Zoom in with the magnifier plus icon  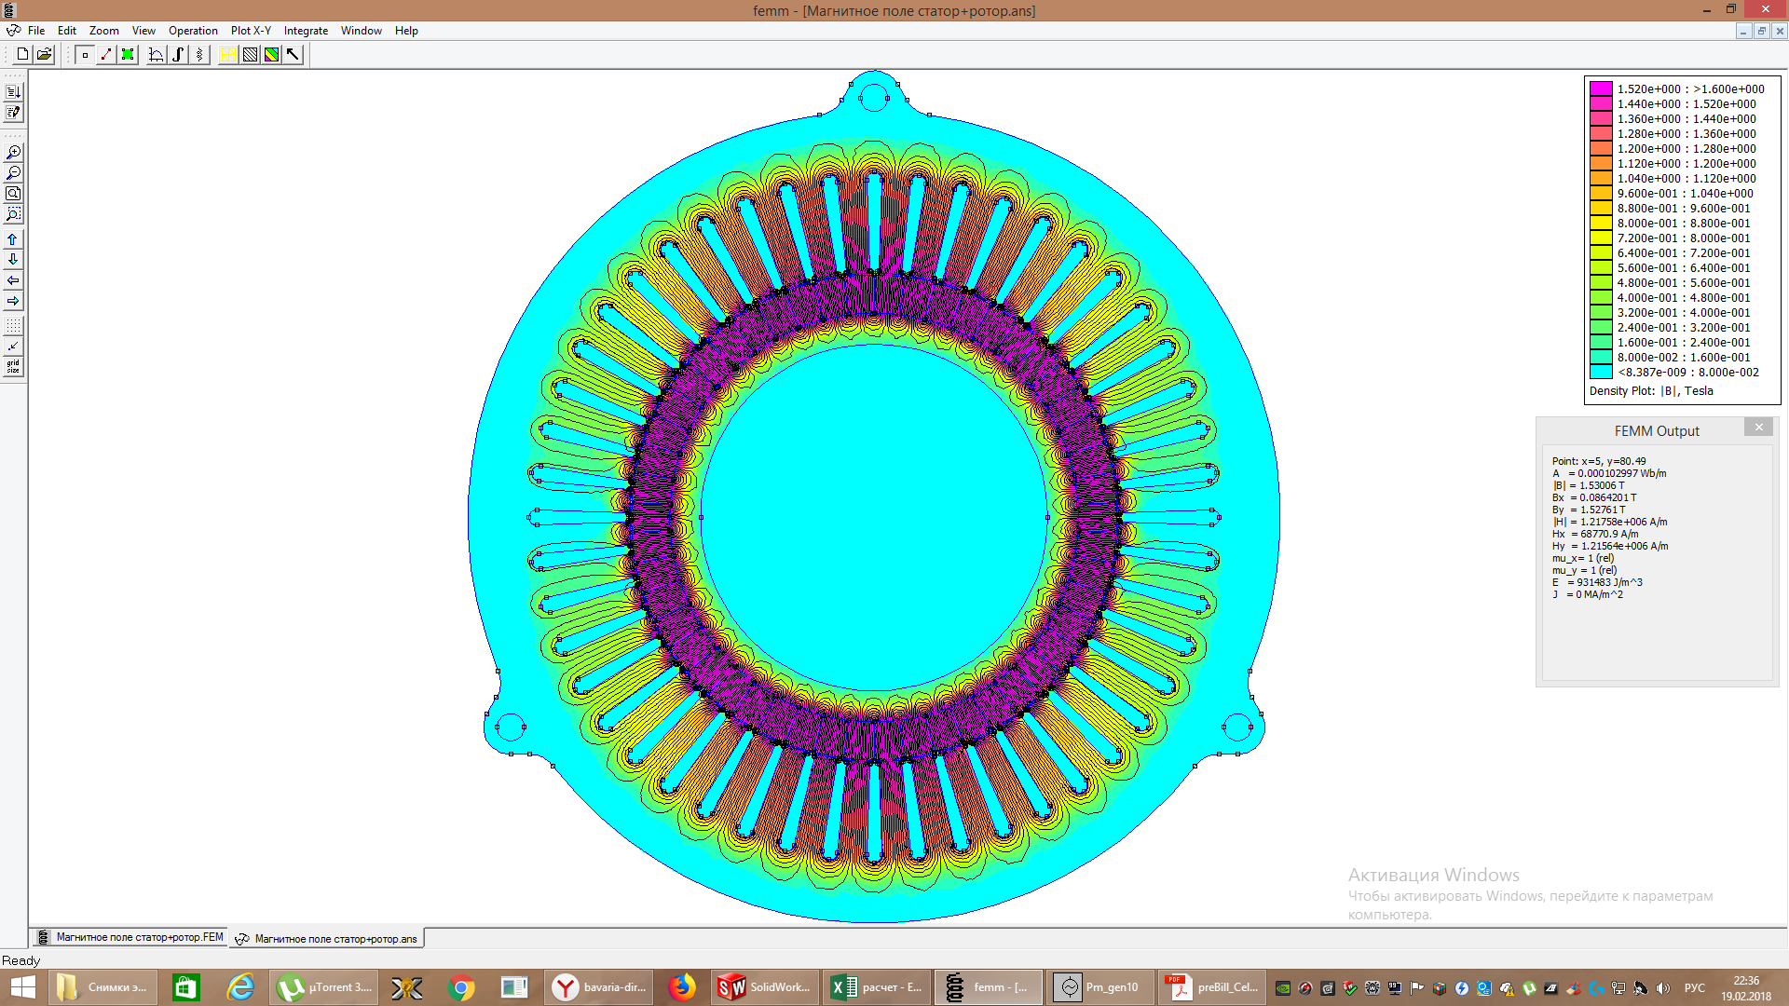click(x=13, y=152)
